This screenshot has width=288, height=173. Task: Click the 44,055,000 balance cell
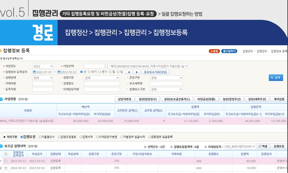pyautogui.click(x=242, y=121)
